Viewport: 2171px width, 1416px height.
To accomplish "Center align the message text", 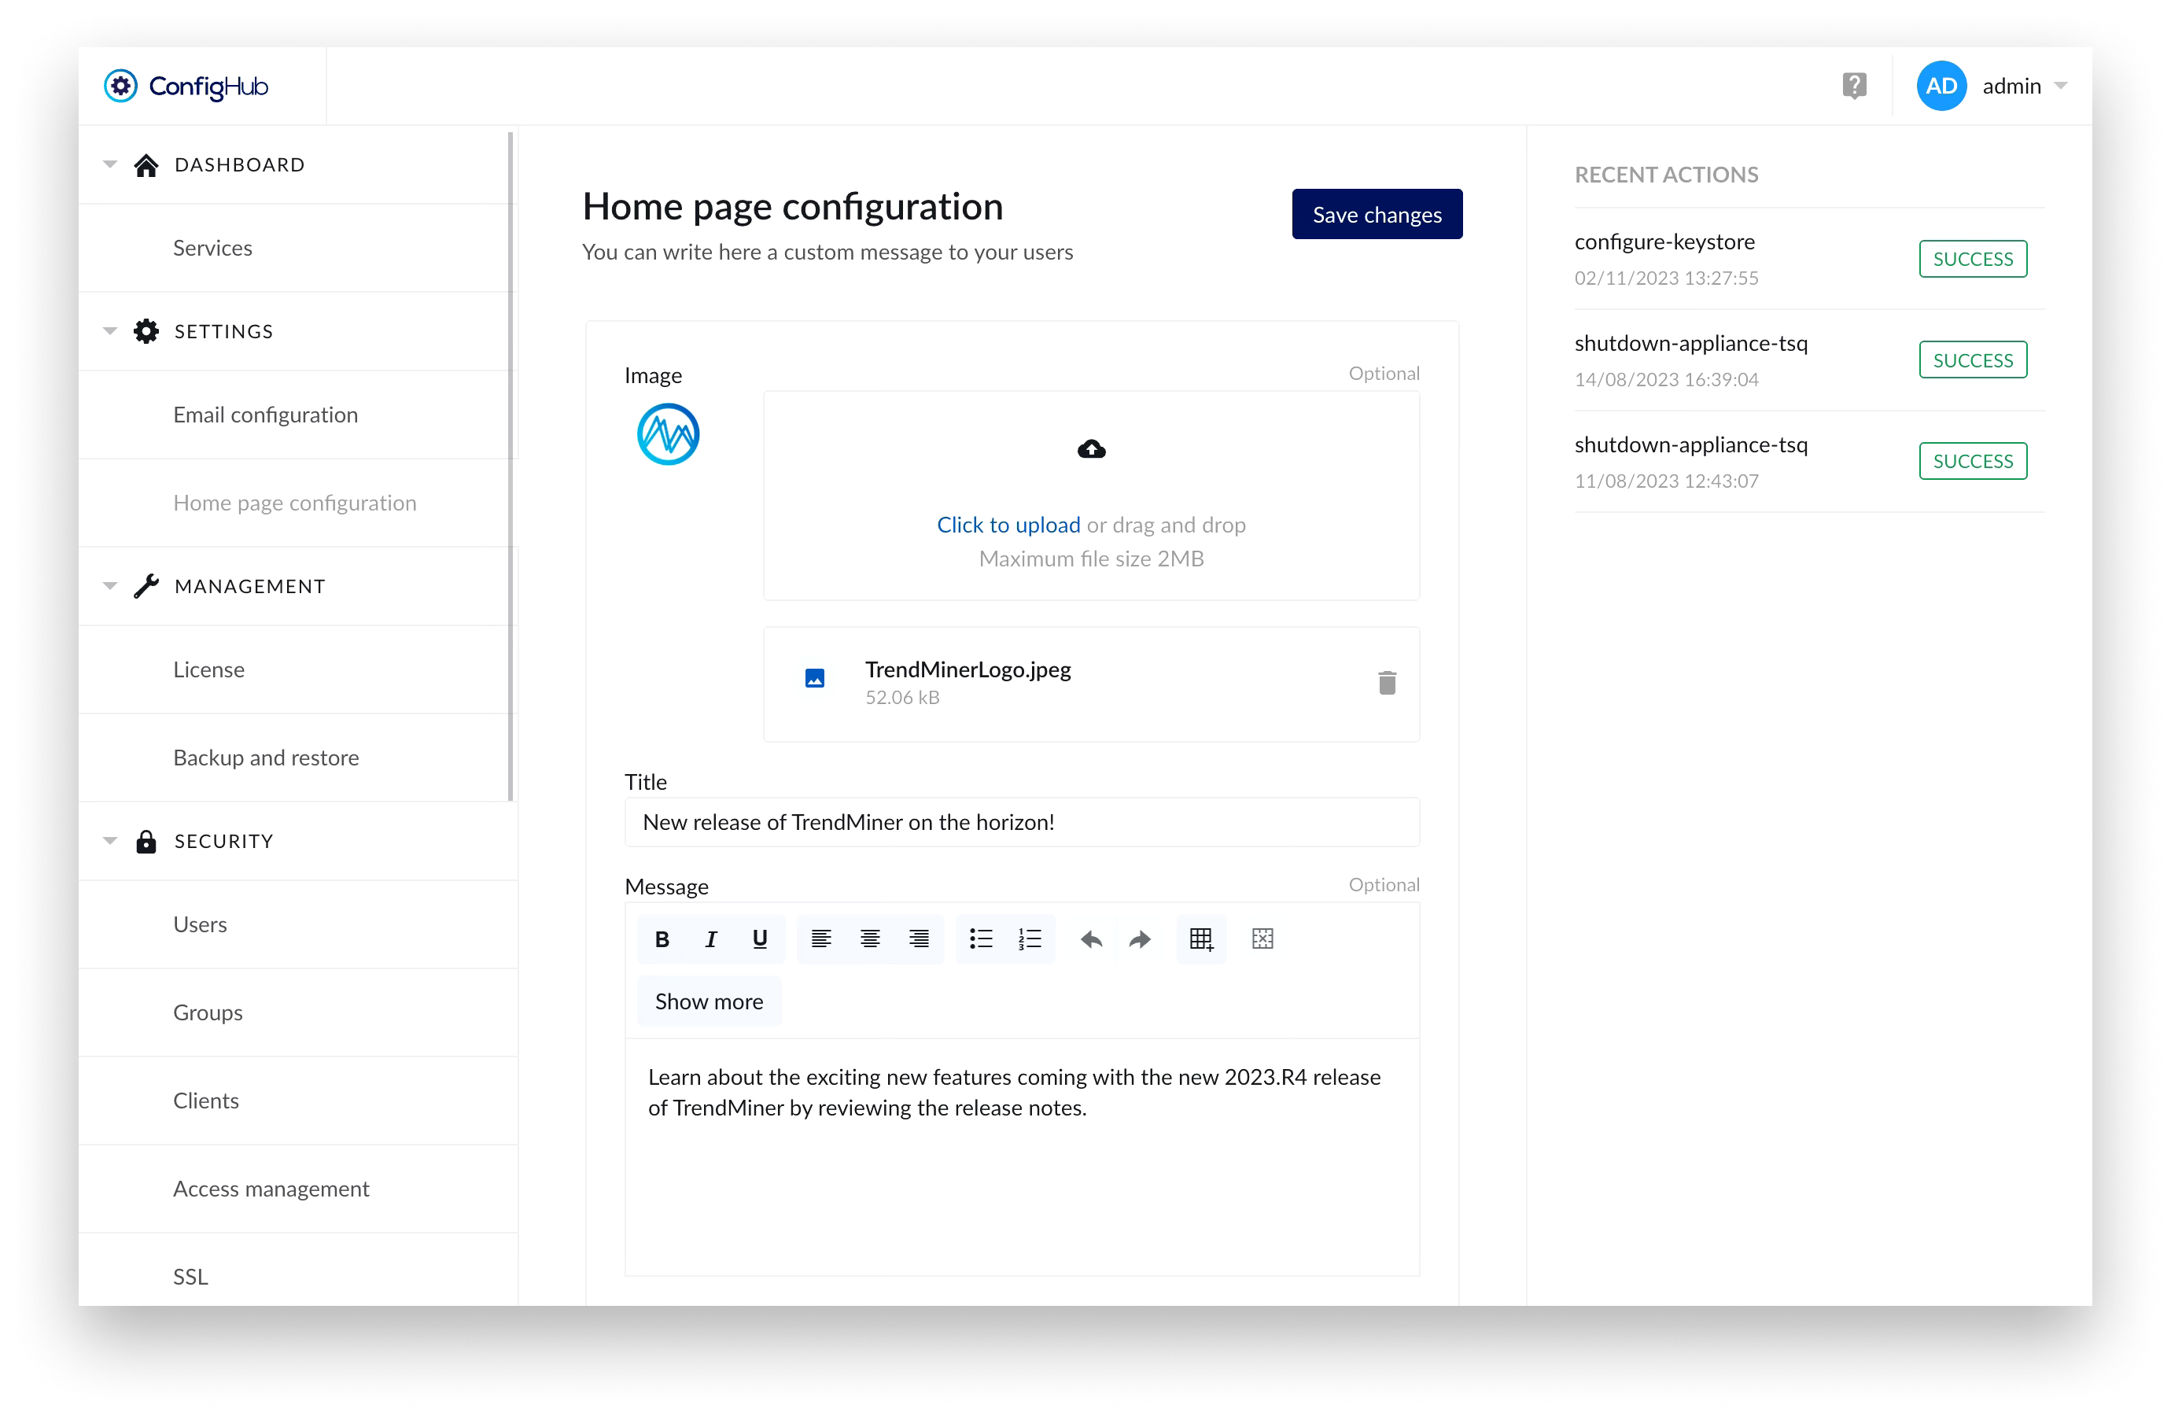I will click(x=869, y=938).
